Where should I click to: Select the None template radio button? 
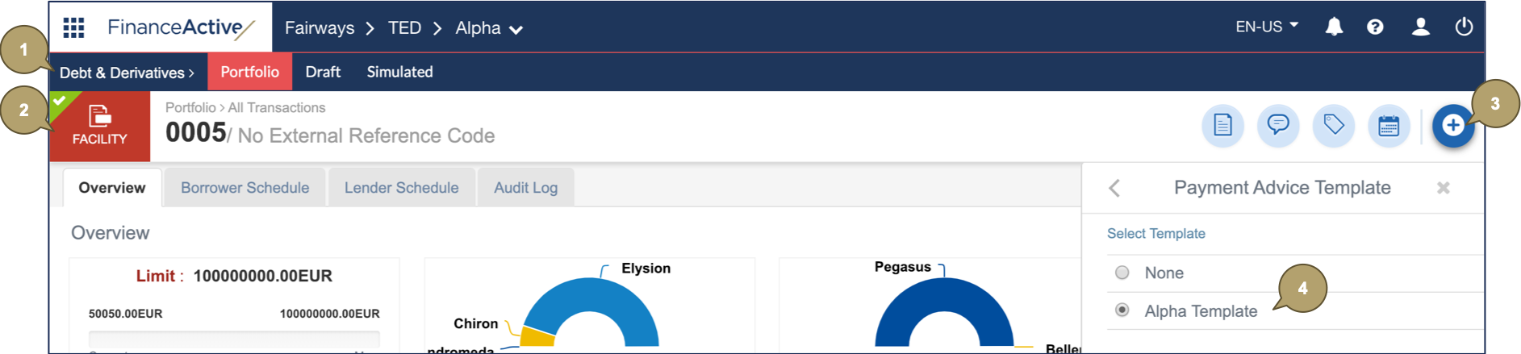click(1122, 273)
